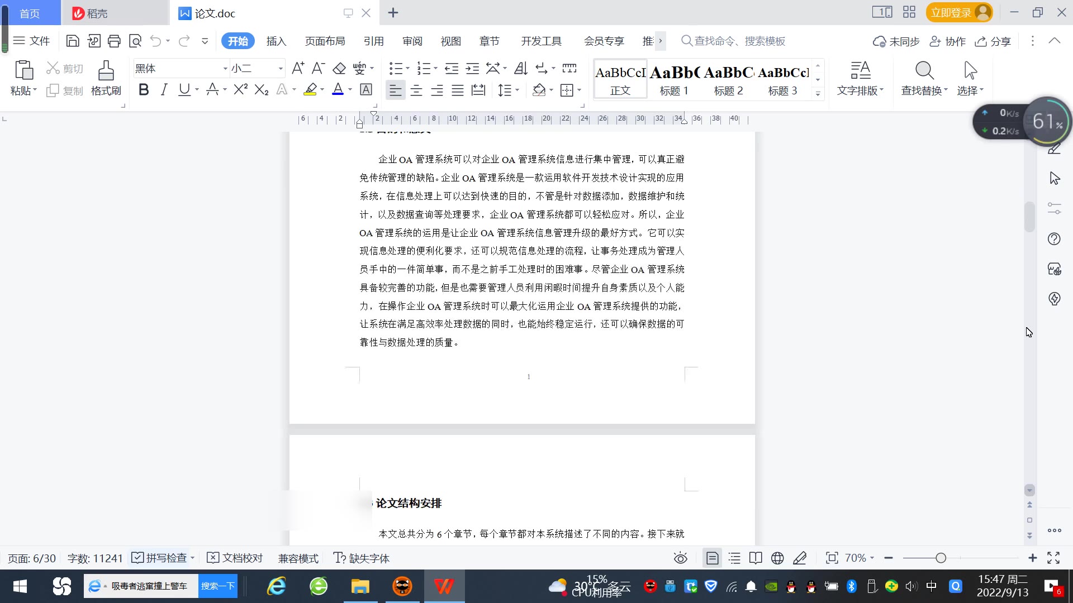Switch to the 页面布局 ribbon tab

(325, 41)
